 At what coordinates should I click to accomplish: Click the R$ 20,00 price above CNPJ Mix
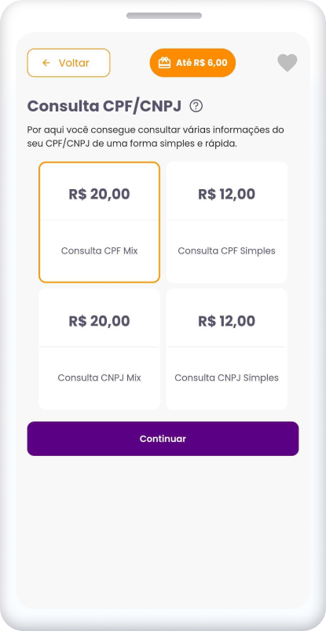tap(100, 321)
